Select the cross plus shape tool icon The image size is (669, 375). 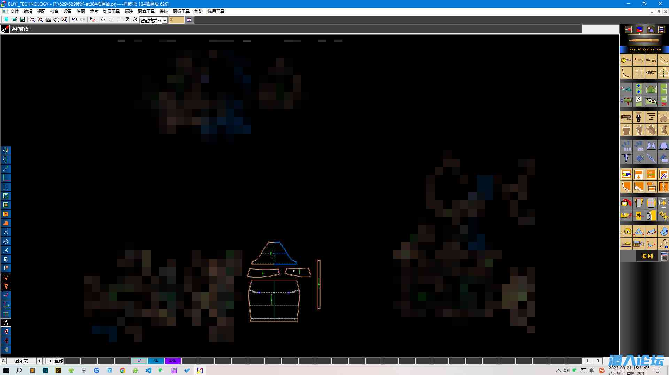tap(664, 203)
